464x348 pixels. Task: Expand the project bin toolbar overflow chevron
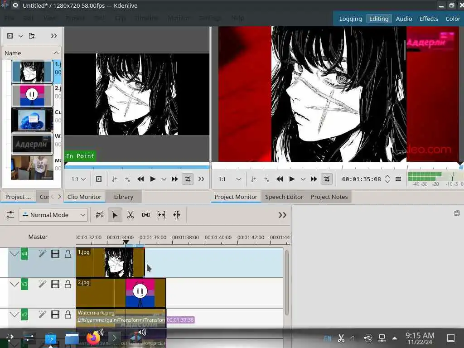click(53, 36)
